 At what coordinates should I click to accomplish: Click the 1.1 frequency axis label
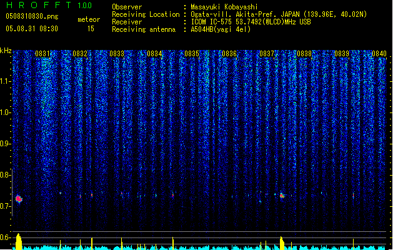[x=6, y=81]
